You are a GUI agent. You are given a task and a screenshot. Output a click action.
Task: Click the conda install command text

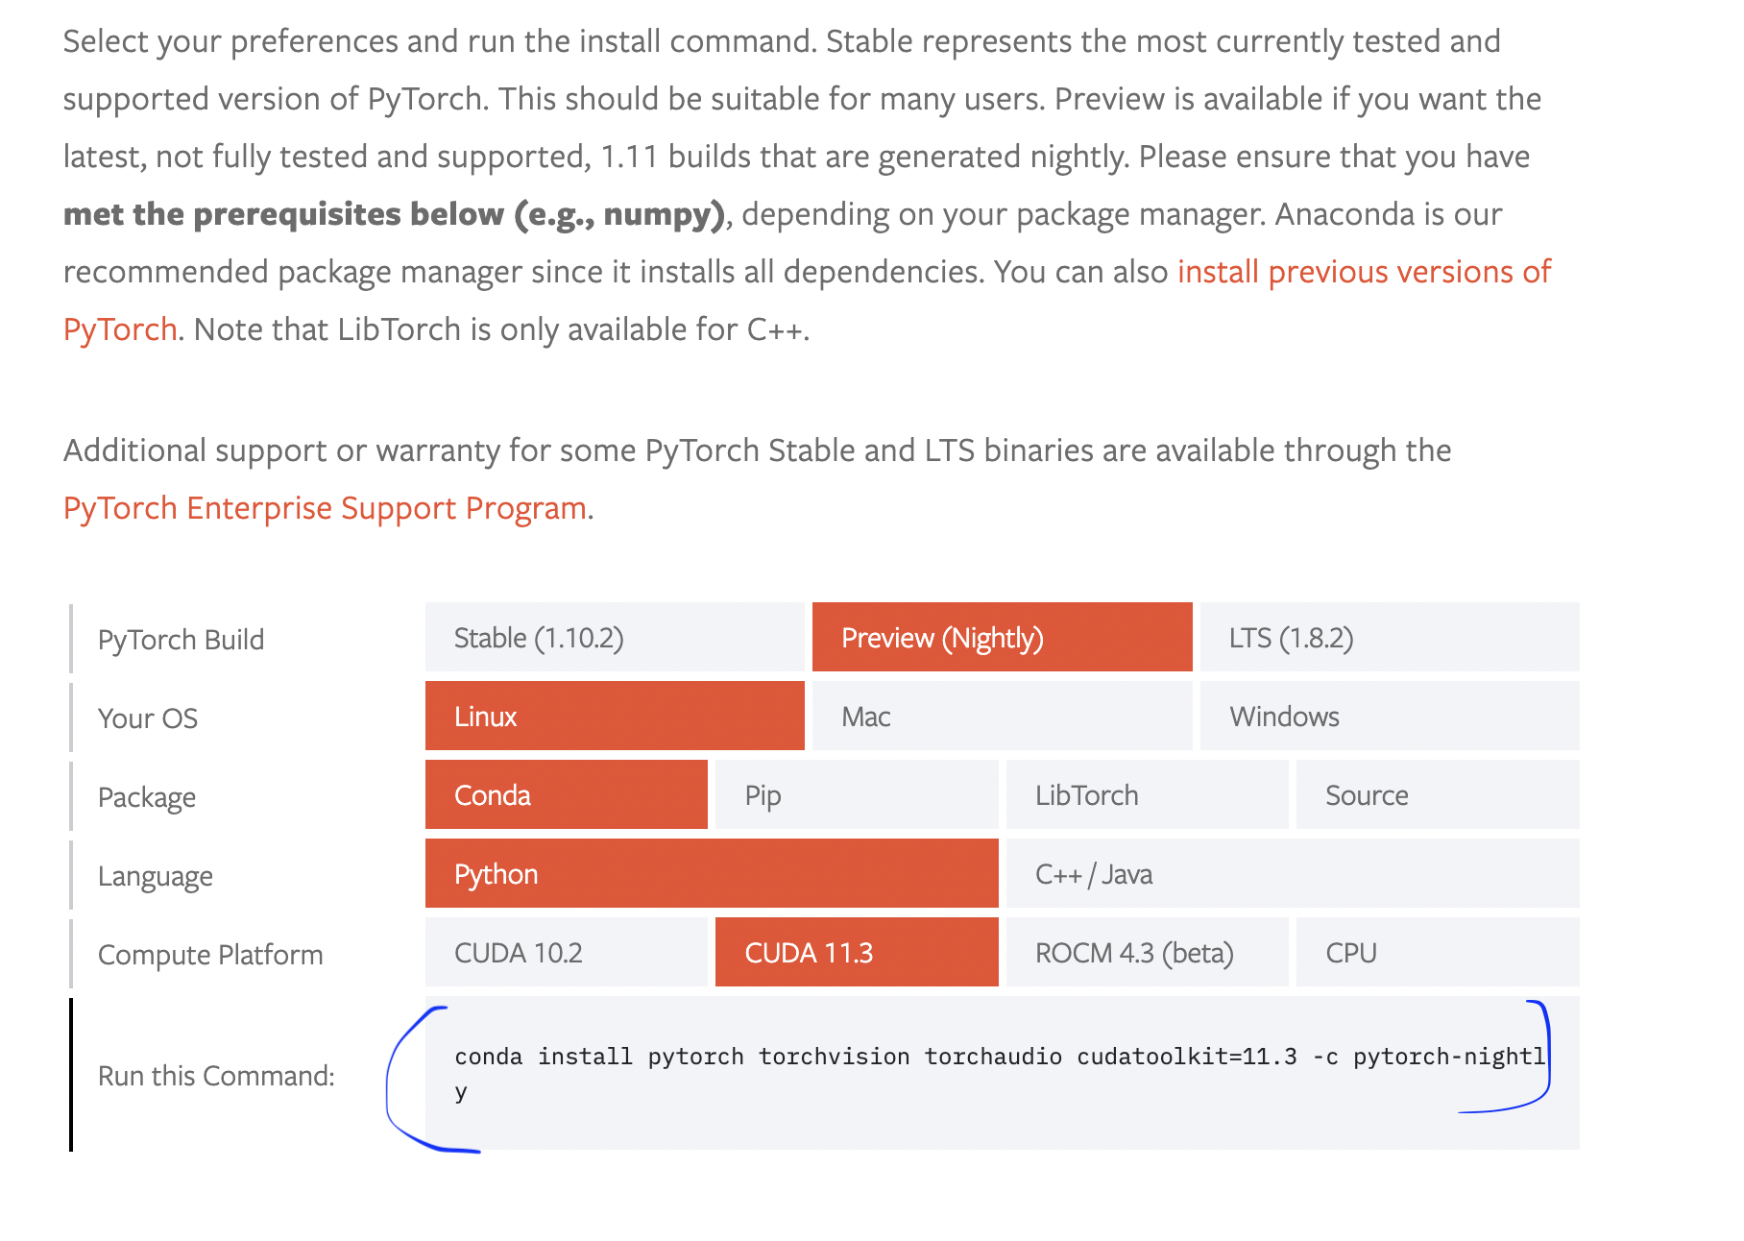pos(999,1058)
